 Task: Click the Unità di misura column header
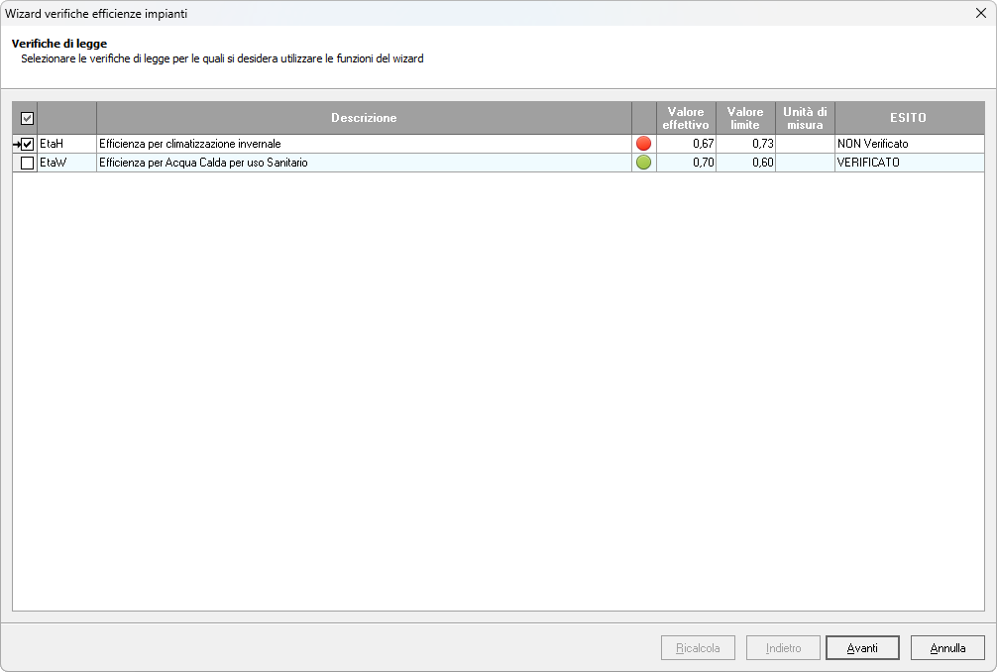coord(805,118)
